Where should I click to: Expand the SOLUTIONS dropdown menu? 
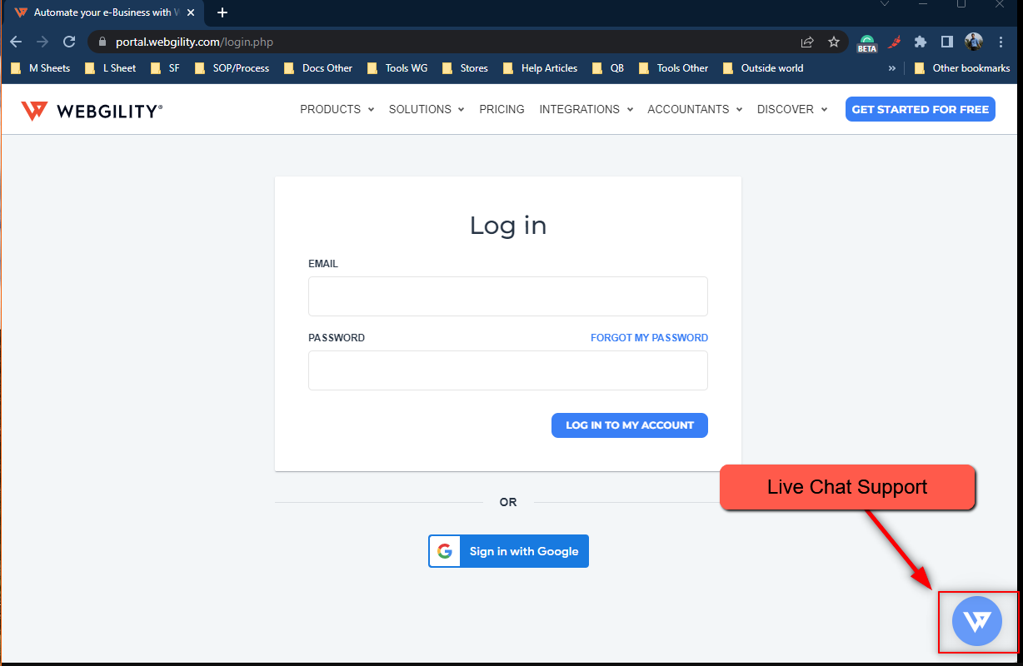427,109
